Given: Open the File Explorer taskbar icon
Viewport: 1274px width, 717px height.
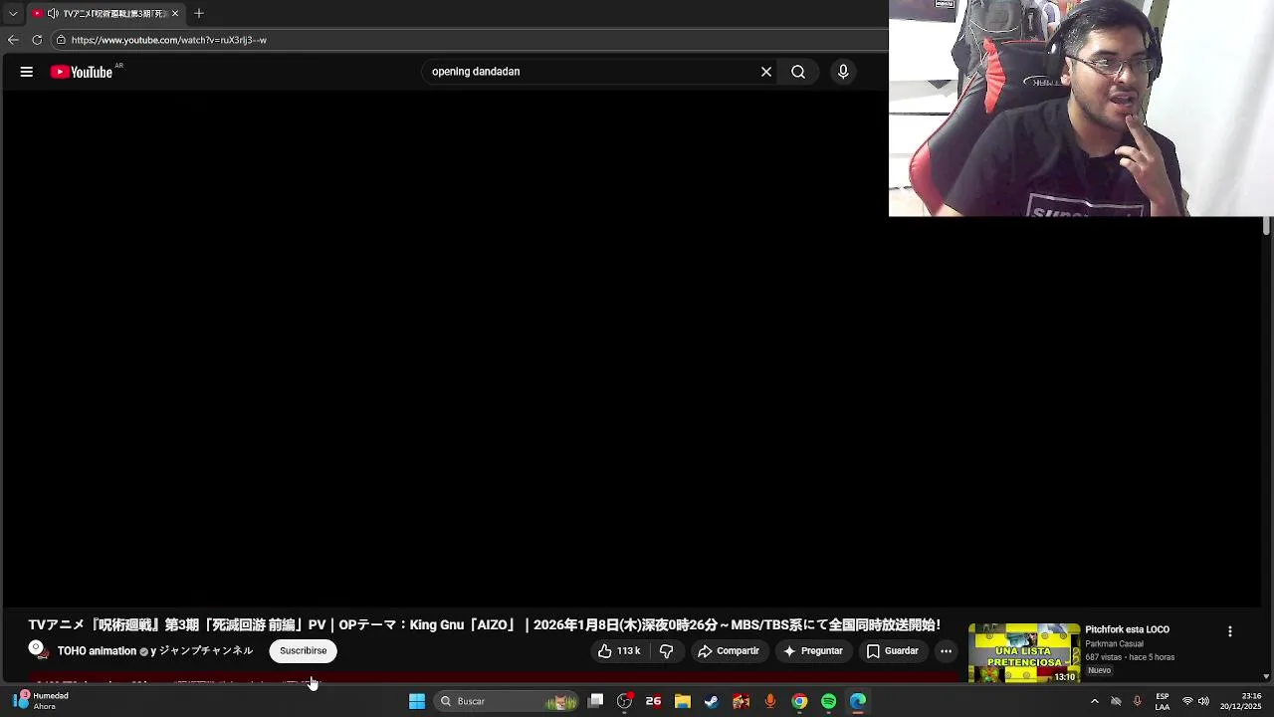Looking at the screenshot, I should click(x=683, y=701).
